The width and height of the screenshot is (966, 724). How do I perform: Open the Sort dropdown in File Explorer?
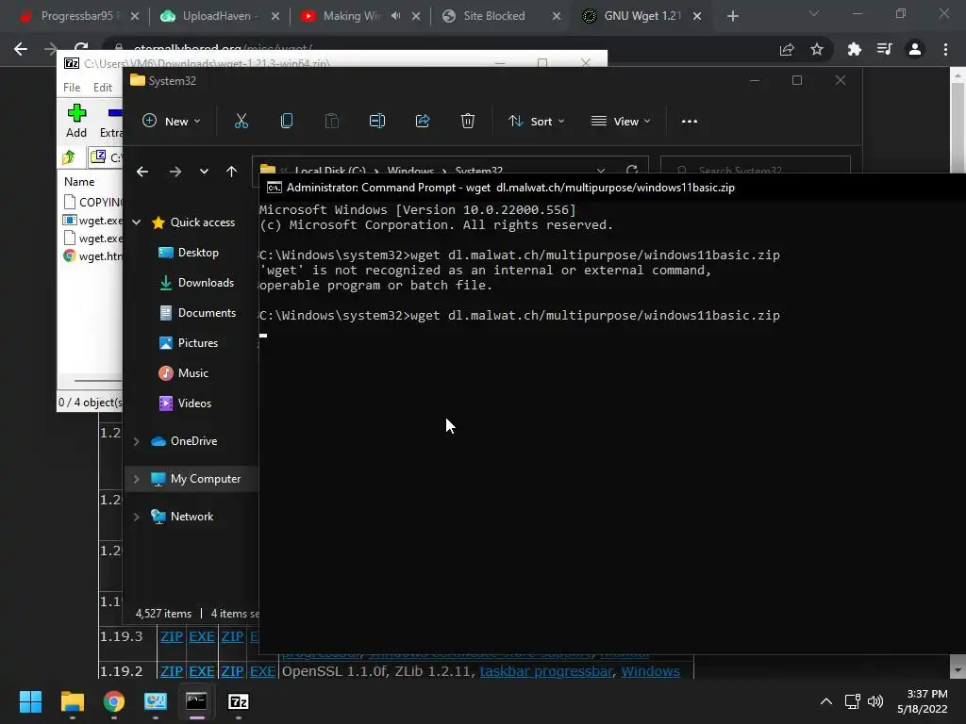[x=536, y=122]
